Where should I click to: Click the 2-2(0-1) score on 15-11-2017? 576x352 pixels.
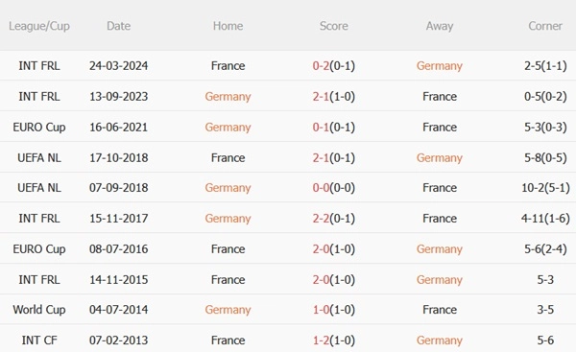[x=333, y=219]
